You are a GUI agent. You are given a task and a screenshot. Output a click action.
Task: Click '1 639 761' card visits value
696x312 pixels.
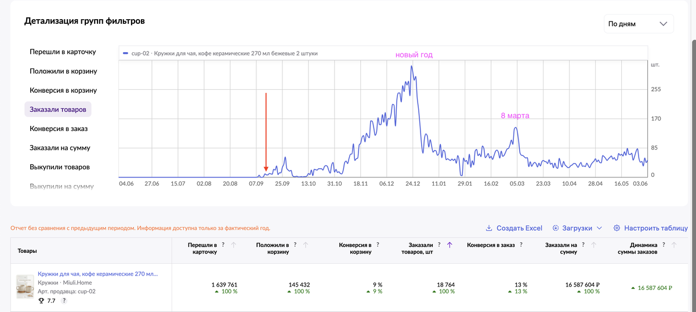pos(223,285)
